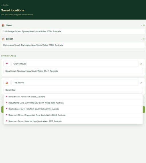Click the School address input field
Image resolution: width=146 pixels, height=163 pixels.
pyautogui.click(x=73, y=45)
